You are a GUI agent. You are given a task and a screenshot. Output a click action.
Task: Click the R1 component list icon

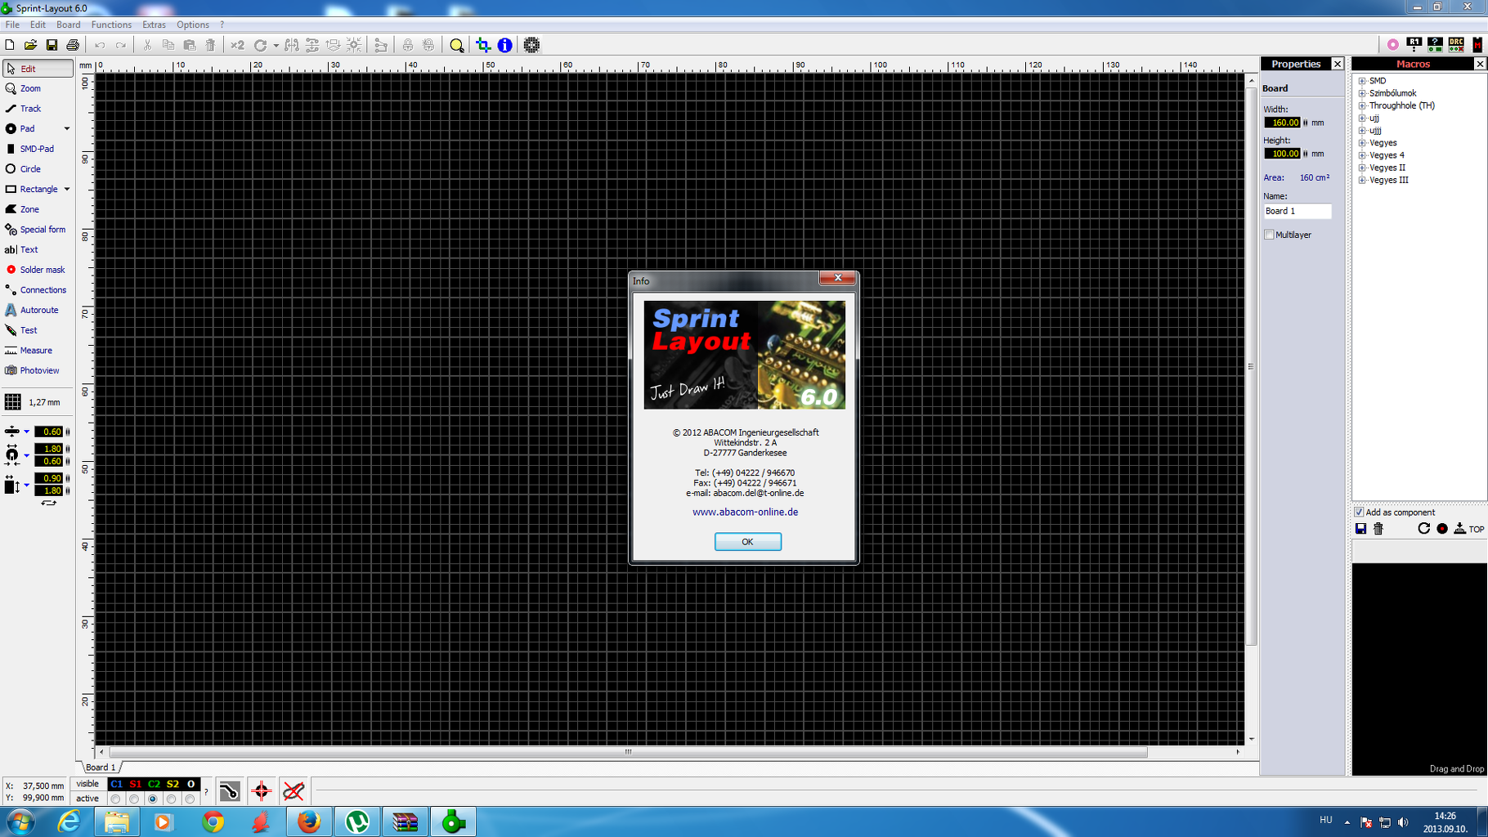coord(1414,45)
